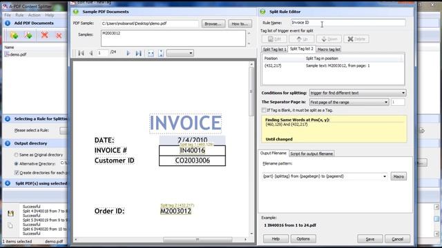Screen dimensions: 442x248
Task: Click the CO2003006 customer ID text
Action: [x=192, y=161]
